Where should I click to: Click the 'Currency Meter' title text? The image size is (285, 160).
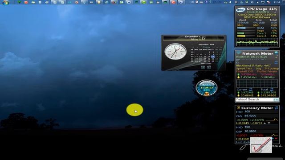click(257, 108)
